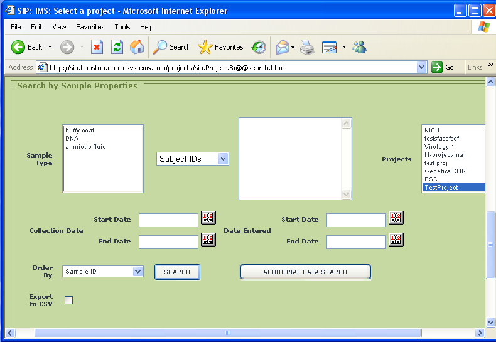This screenshot has width=496, height=342.
Task: Open the Back button history arrow
Action: click(50, 47)
